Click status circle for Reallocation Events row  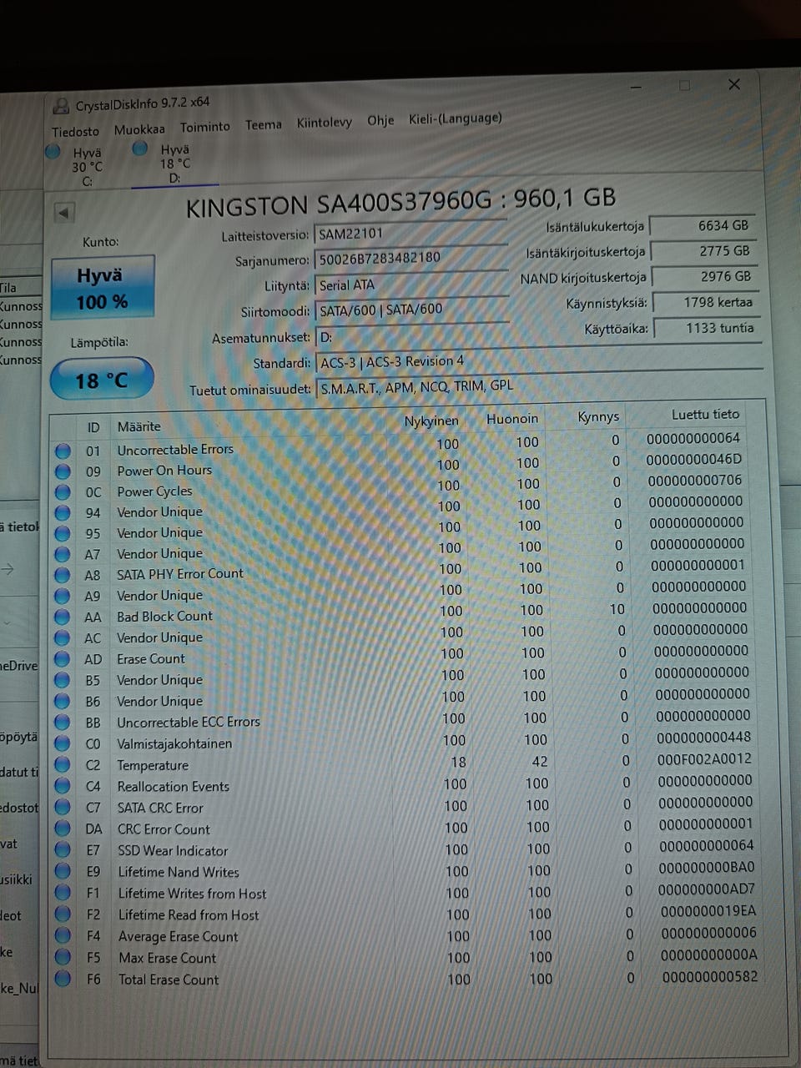[63, 786]
